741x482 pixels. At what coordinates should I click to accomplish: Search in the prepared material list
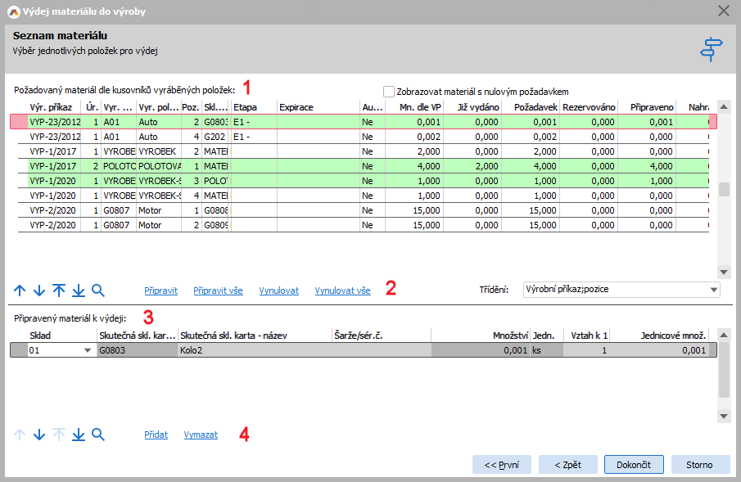coord(97,435)
